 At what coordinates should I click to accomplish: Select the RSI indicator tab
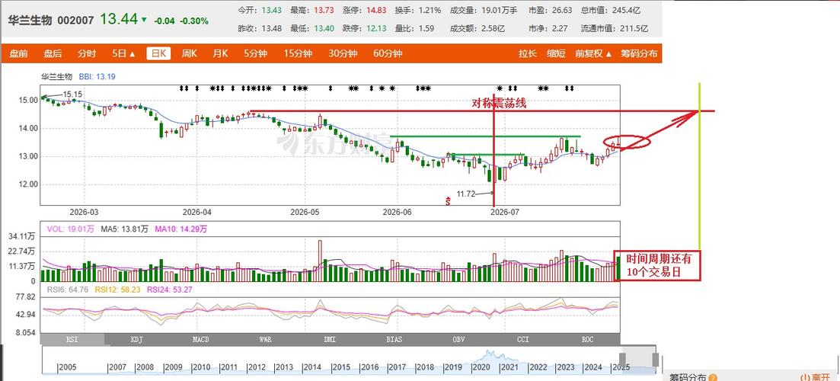(72, 339)
